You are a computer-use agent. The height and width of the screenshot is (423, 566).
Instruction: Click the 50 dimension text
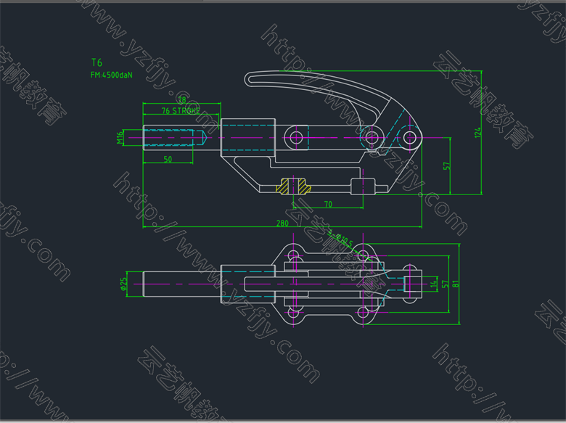168,159
